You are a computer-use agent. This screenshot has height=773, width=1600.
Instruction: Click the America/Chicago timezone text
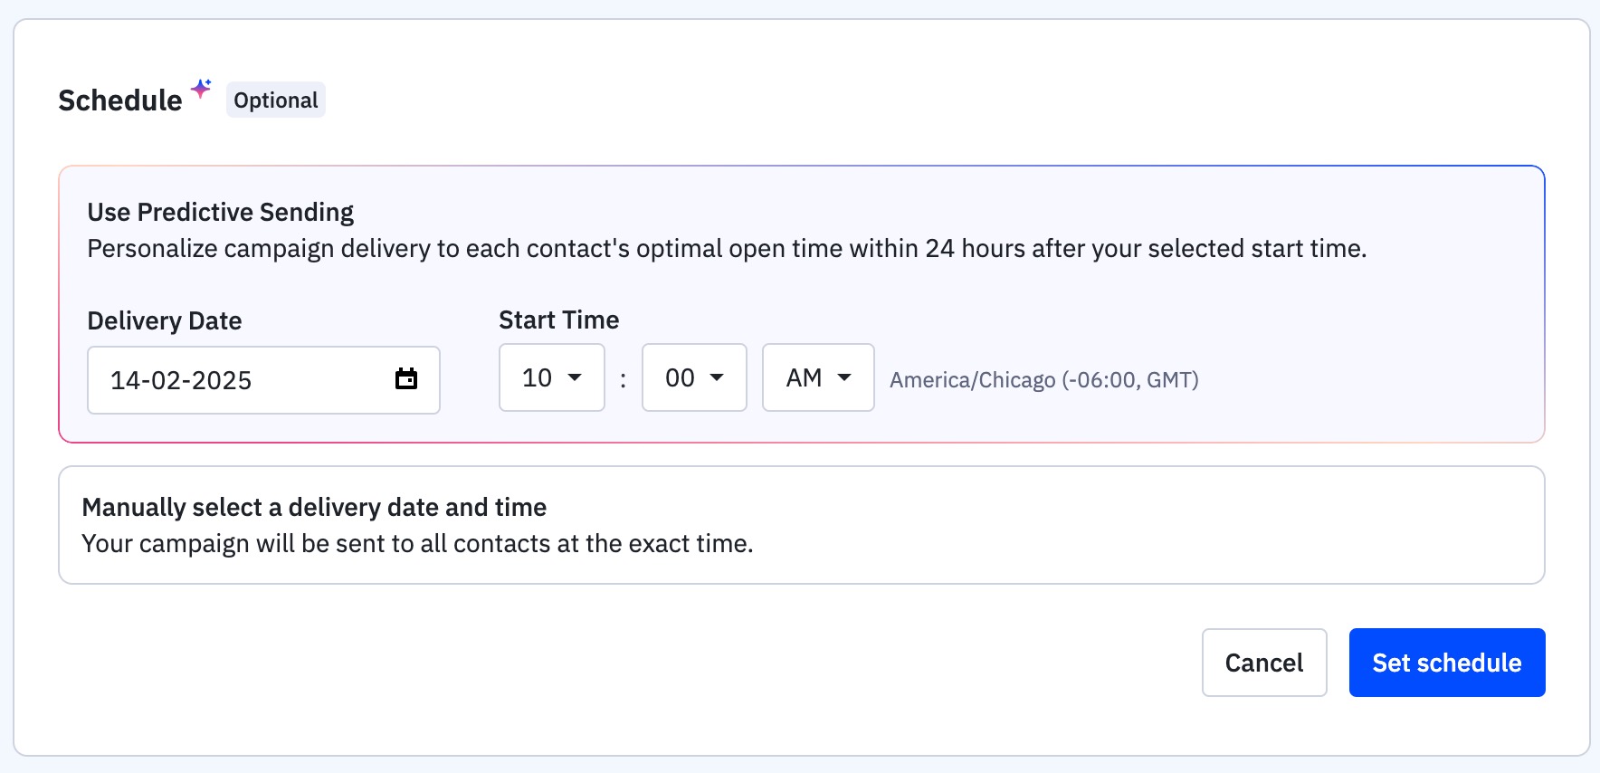[1043, 380]
